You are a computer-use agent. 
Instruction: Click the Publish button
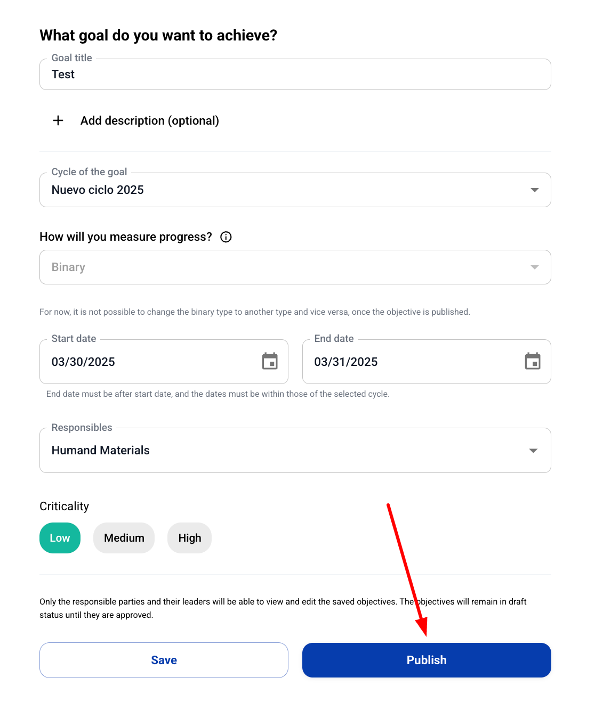(427, 660)
